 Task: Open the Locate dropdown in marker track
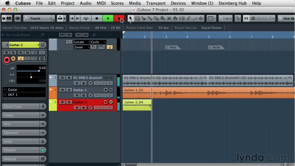82,42
